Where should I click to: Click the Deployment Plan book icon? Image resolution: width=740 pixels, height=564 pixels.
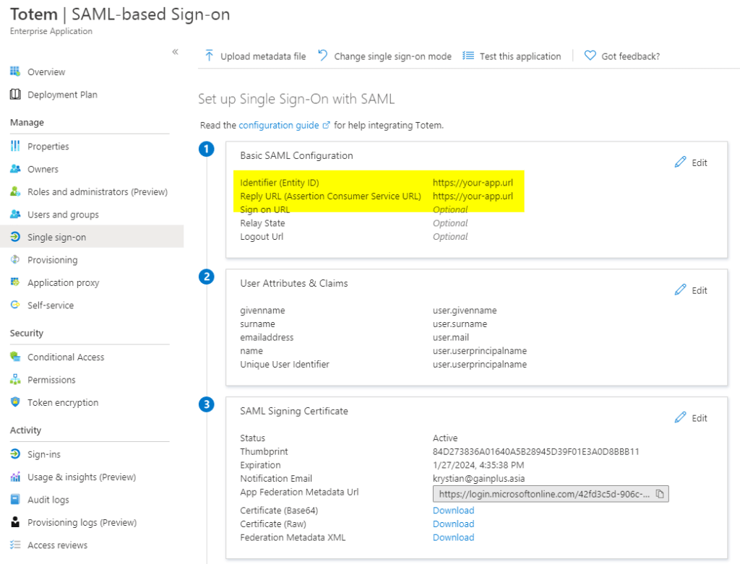point(15,95)
